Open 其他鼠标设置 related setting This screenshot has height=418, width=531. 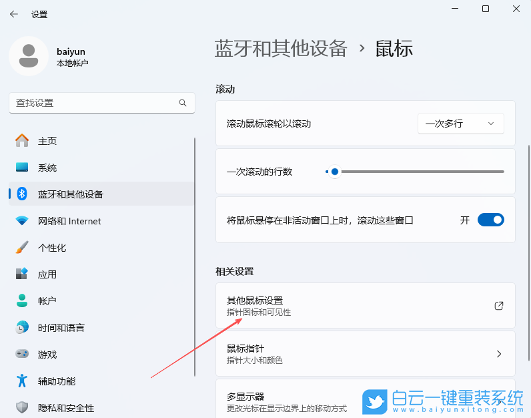[366, 306]
